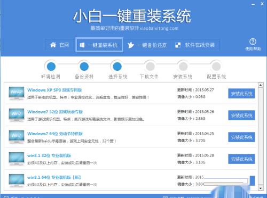The image size is (267, 198).
Task: Click the 配置系统 step circle
Action: pos(216,67)
